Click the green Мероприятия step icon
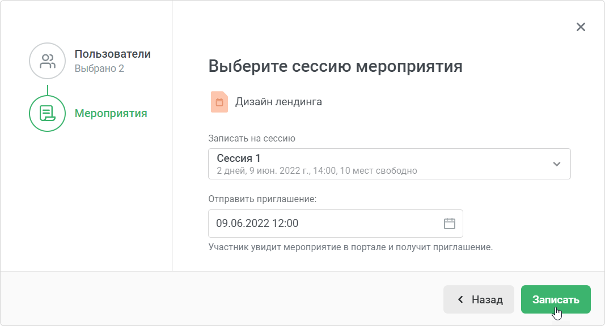The width and height of the screenshot is (605, 326). pyautogui.click(x=48, y=113)
